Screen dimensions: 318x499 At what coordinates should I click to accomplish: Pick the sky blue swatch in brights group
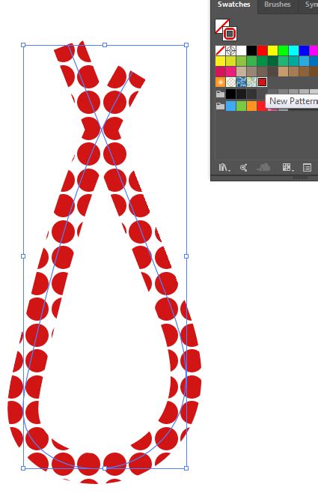230,106
